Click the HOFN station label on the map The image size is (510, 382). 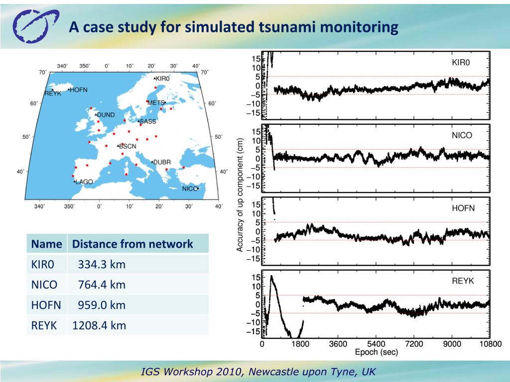pos(79,90)
